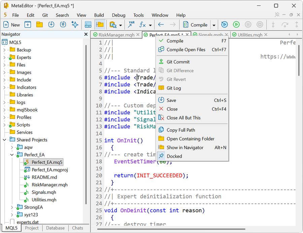
Task: Select the Libraries folder
Action: coord(21,95)
